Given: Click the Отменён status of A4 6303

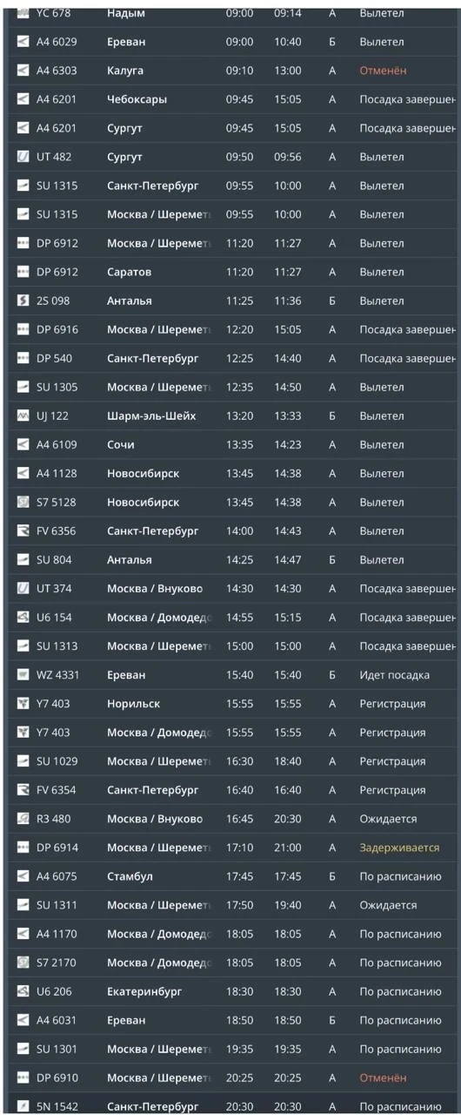Looking at the screenshot, I should 383,71.
